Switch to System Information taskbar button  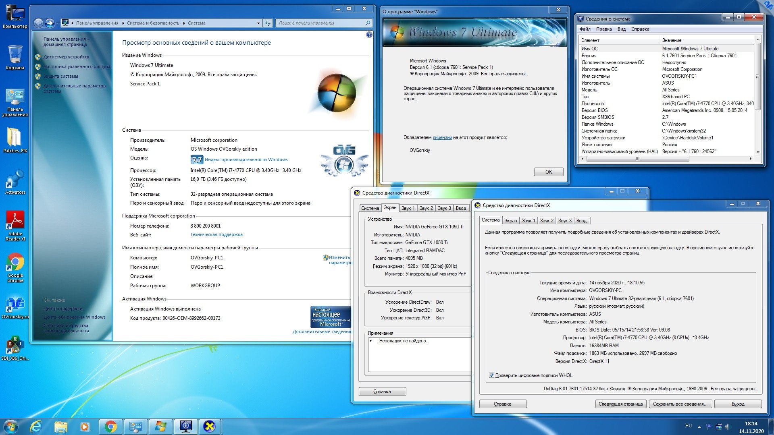[x=185, y=427]
